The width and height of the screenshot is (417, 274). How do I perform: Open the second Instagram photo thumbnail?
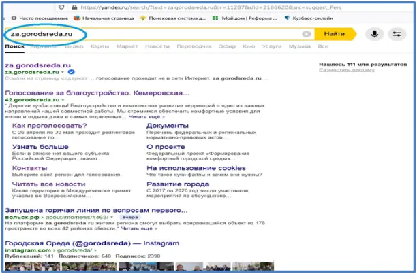(x=89, y=267)
